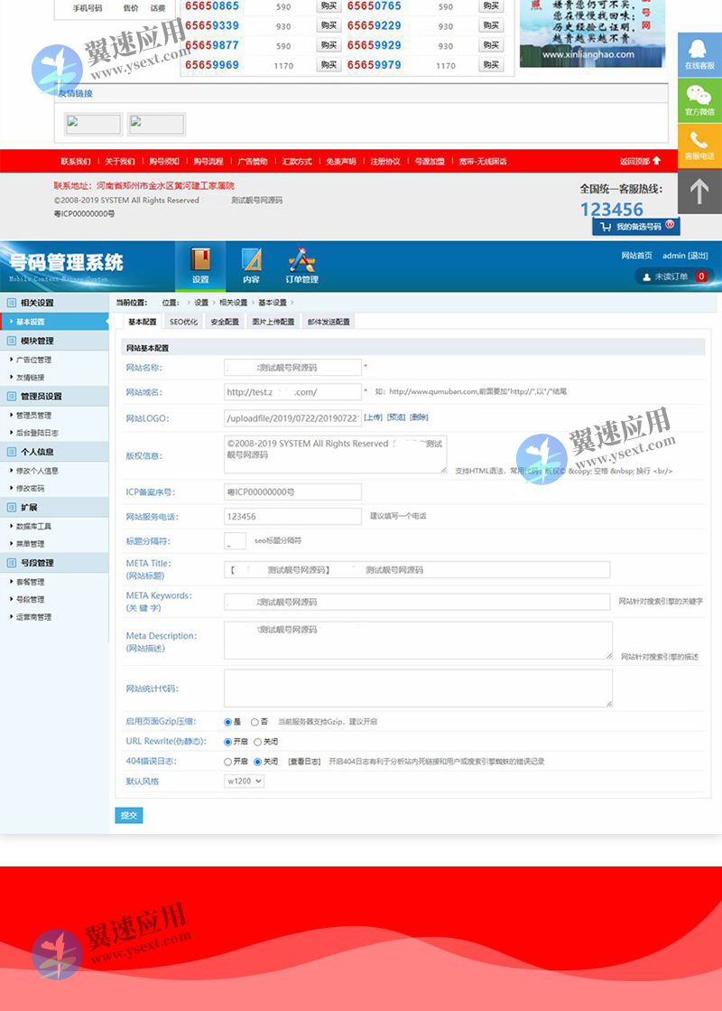Click the 提交 submit button

[128, 814]
